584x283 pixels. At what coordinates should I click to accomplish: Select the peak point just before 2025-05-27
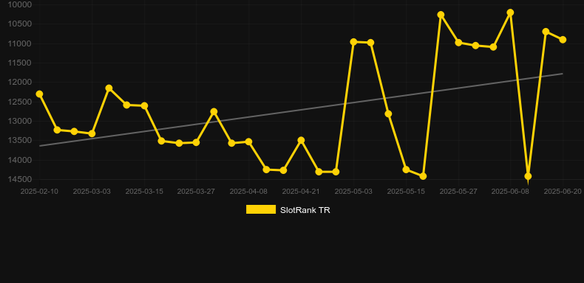click(441, 15)
